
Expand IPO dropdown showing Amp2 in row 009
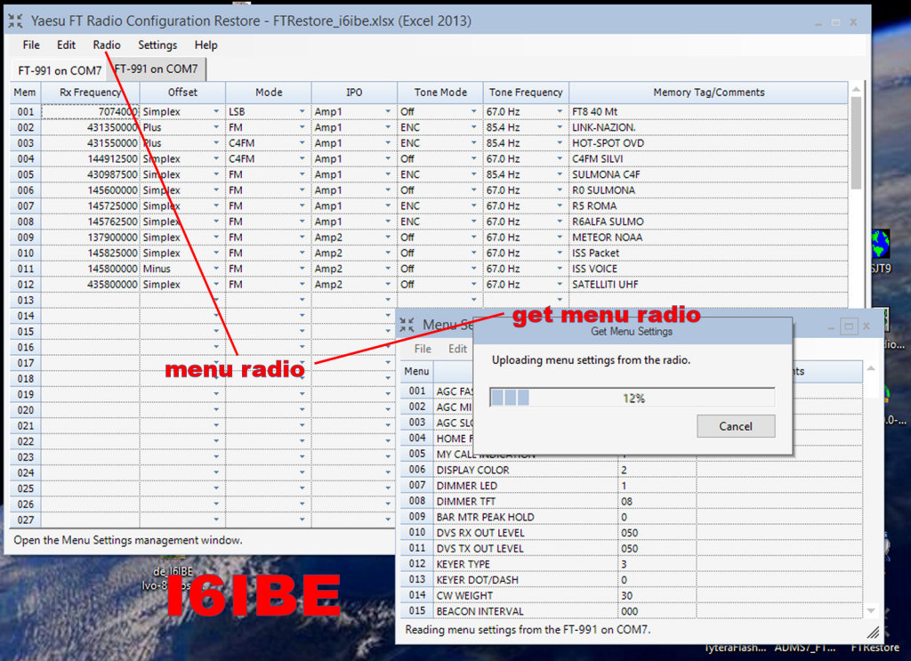tap(388, 237)
